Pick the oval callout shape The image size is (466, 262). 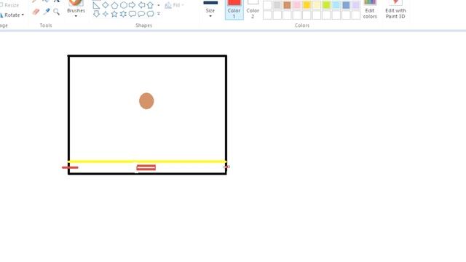coord(141,14)
